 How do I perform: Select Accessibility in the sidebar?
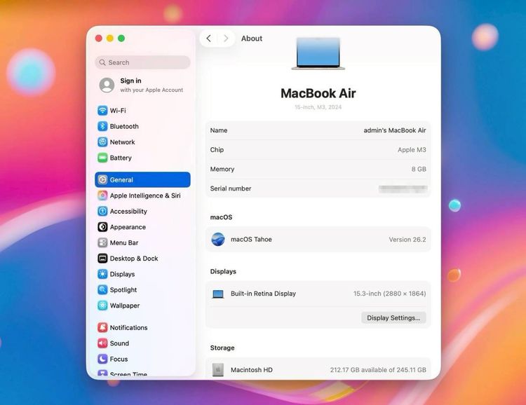[142, 211]
